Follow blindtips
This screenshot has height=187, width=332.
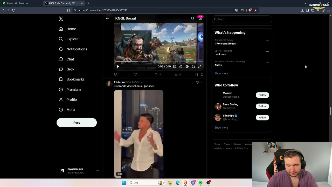point(262,117)
